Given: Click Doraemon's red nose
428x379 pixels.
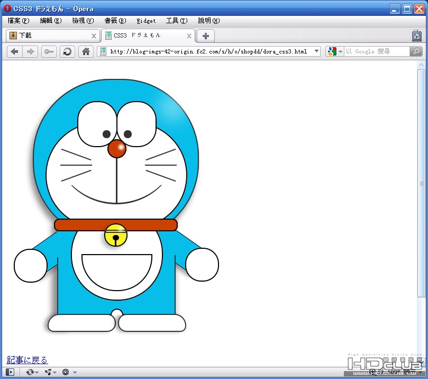Looking at the screenshot, I should (117, 149).
